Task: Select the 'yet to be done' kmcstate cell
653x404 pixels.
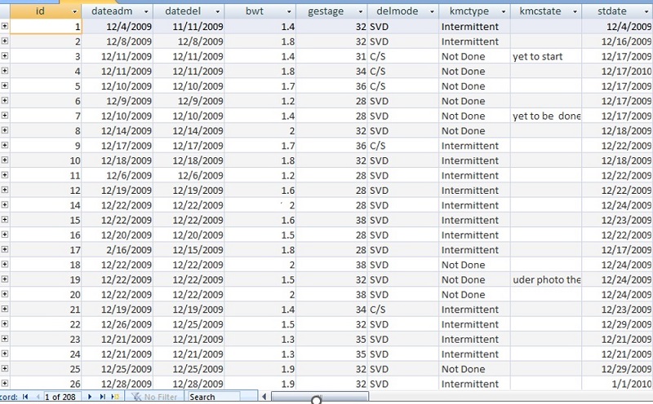Action: point(545,116)
